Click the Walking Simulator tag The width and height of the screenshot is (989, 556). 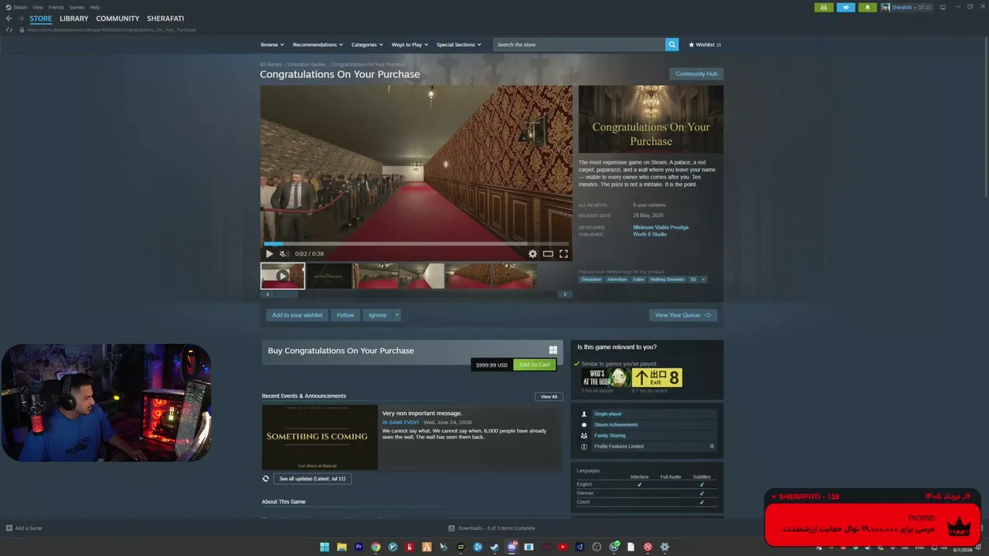(x=667, y=280)
